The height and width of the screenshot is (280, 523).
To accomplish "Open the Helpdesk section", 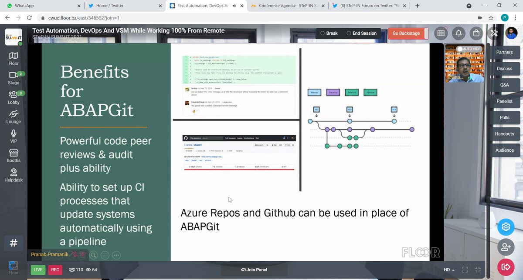I will [14, 175].
